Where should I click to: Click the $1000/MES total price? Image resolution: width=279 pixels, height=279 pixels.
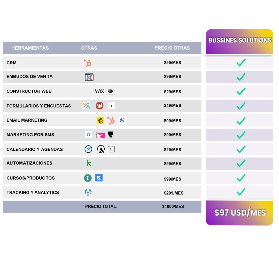point(173,207)
